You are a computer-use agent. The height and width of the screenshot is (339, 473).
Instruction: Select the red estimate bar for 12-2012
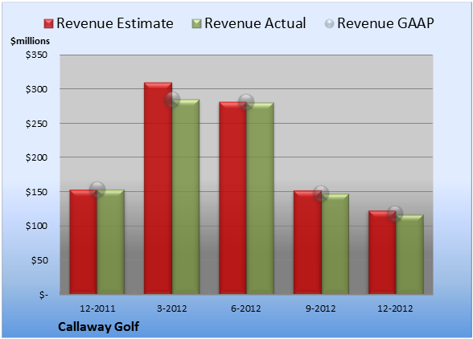[382, 252]
